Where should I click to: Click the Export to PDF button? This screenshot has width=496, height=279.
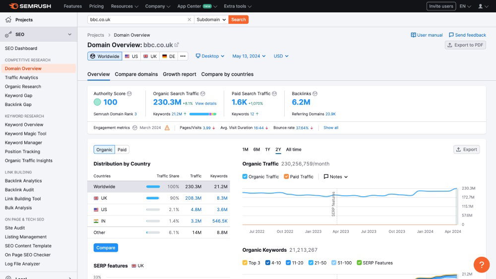click(x=465, y=45)
